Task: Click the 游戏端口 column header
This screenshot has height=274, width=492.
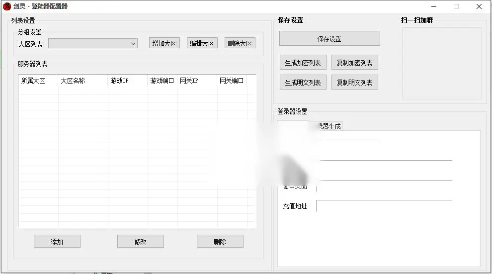Action: tap(163, 81)
